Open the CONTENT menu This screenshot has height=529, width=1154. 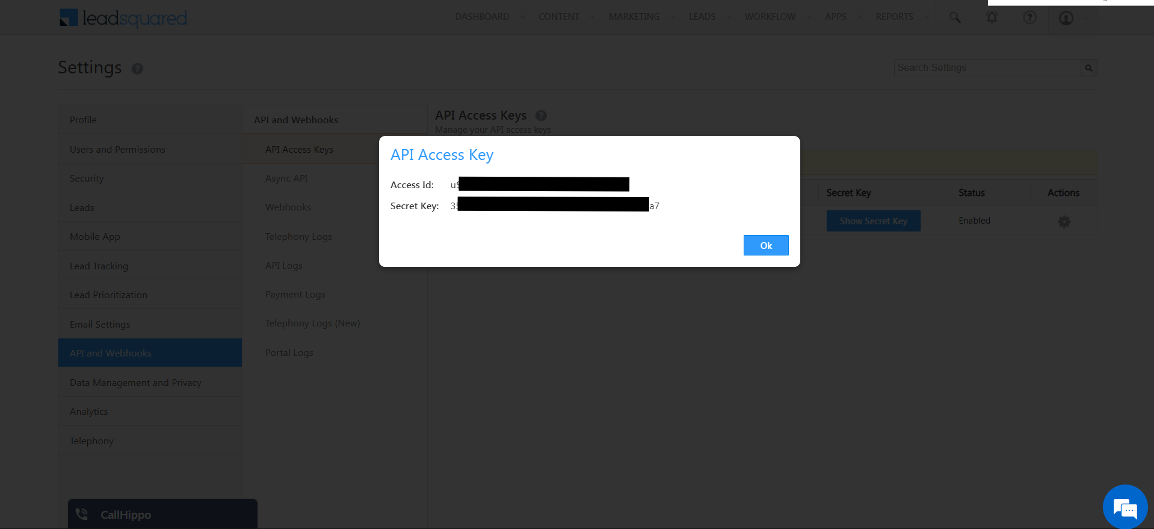pyautogui.click(x=559, y=17)
